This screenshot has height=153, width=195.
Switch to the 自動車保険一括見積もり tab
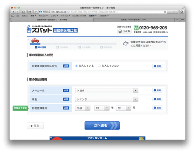click(x=52, y=20)
